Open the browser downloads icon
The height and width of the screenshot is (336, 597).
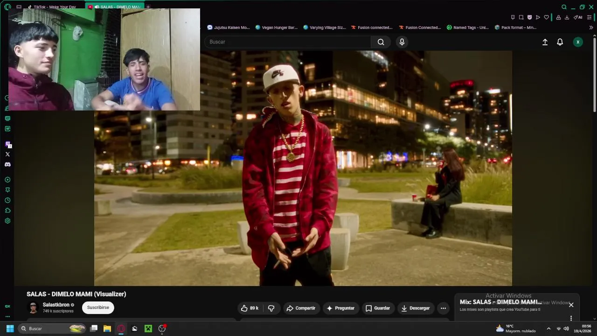[x=567, y=17]
